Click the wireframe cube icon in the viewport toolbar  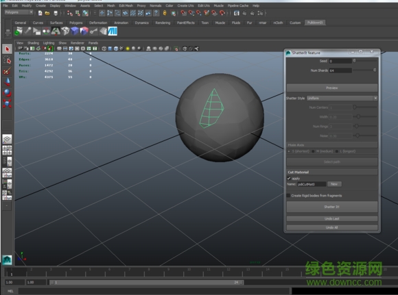(x=104, y=49)
